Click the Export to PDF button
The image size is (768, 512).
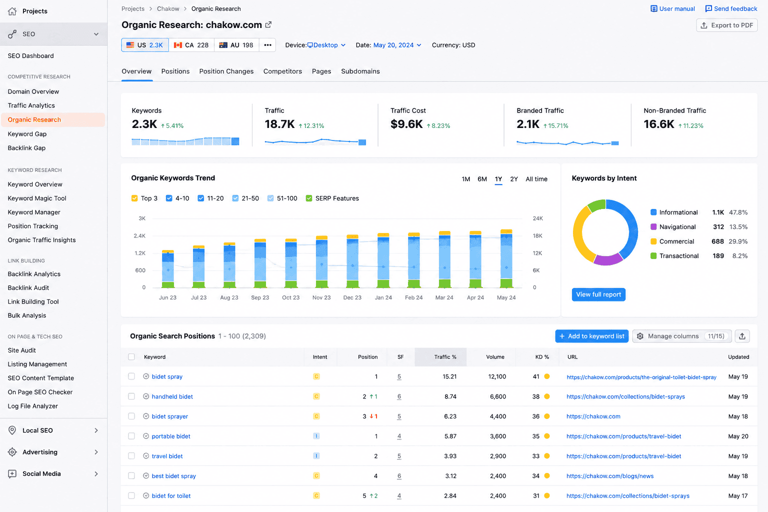pyautogui.click(x=726, y=25)
